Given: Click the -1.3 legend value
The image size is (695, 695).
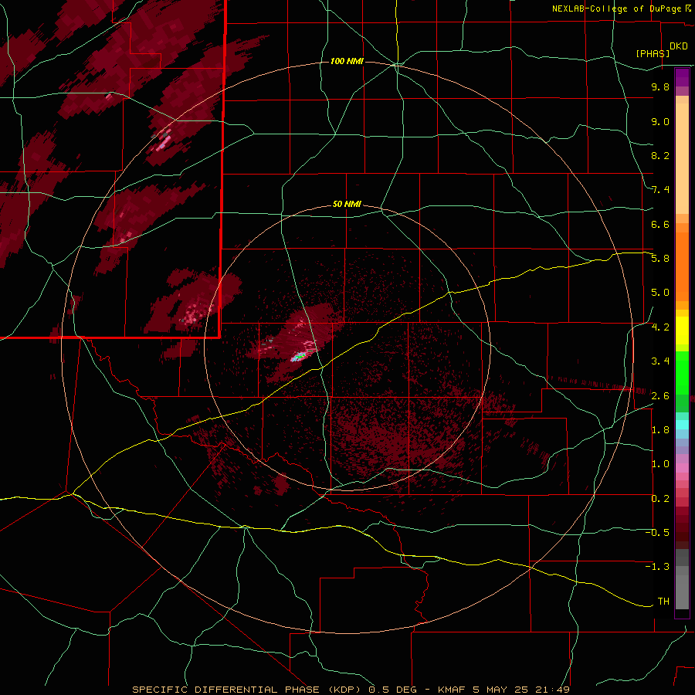Looking at the screenshot, I should coord(657,567).
